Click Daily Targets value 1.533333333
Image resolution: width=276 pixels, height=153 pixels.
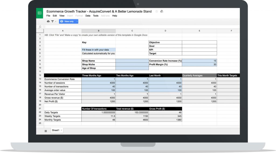99,112
